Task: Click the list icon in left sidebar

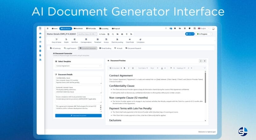Action: pyautogui.click(x=40, y=42)
